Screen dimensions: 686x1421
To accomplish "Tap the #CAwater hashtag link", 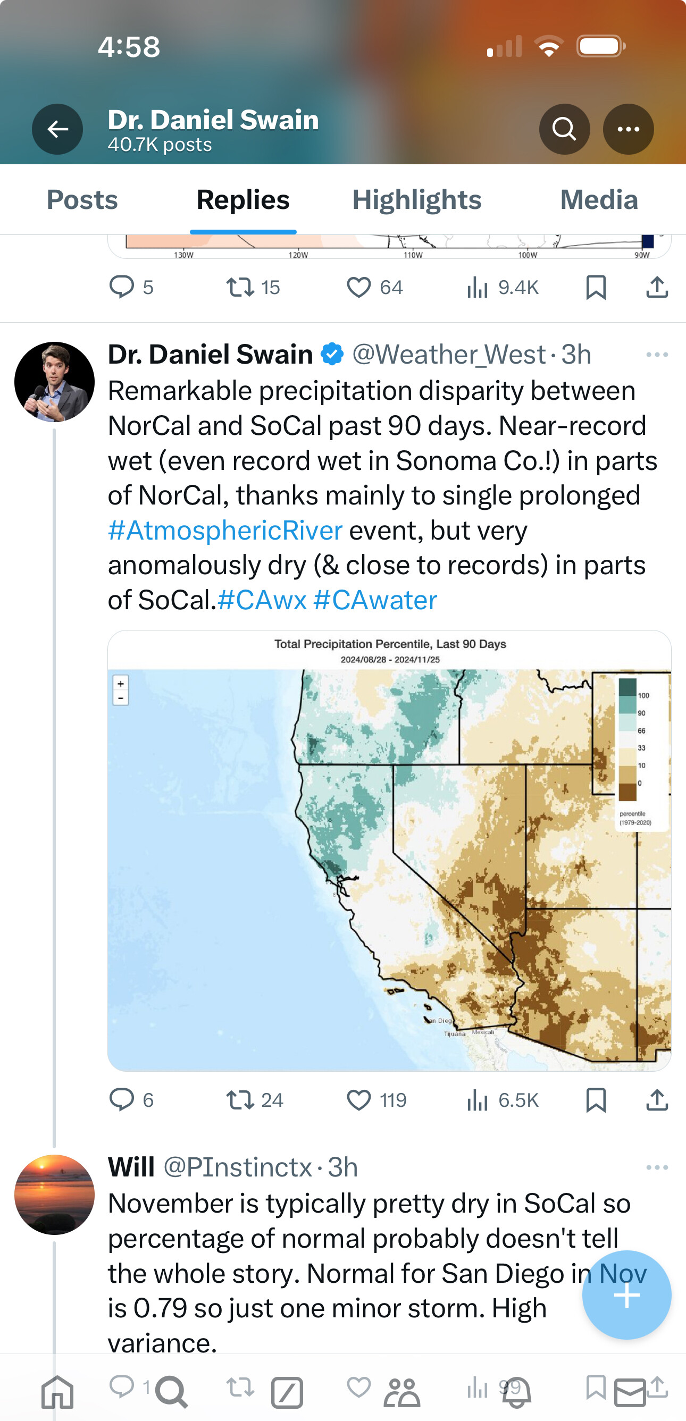I will coord(375,600).
